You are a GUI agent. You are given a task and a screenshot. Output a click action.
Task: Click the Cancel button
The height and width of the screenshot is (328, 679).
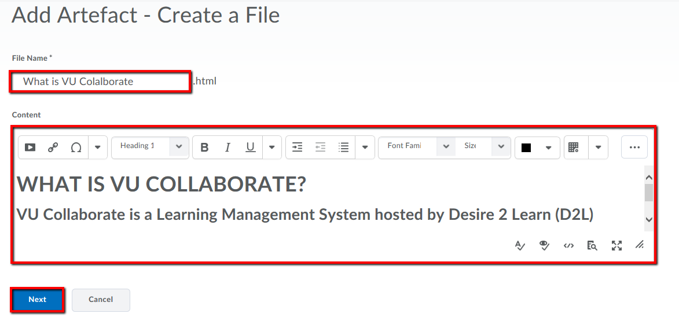pos(101,300)
